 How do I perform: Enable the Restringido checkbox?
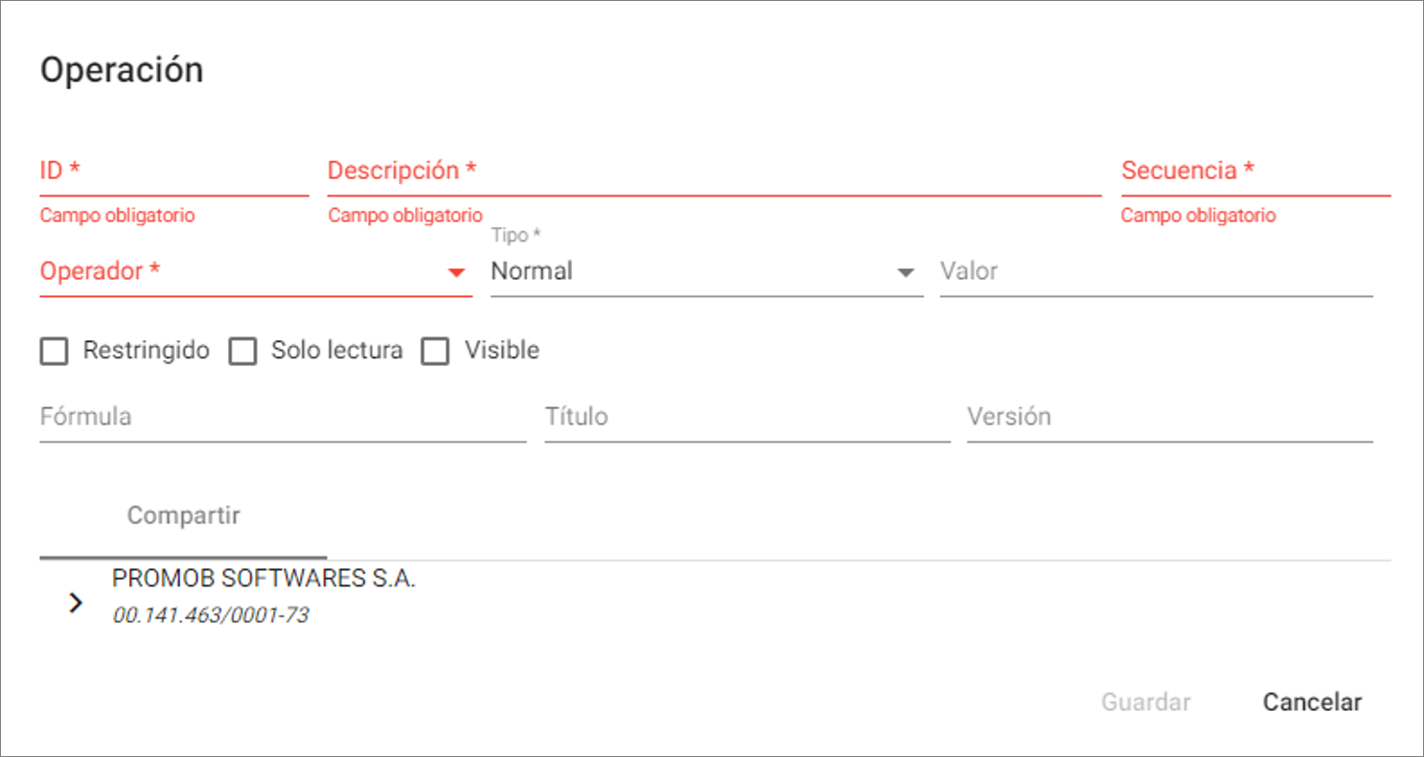pos(55,352)
